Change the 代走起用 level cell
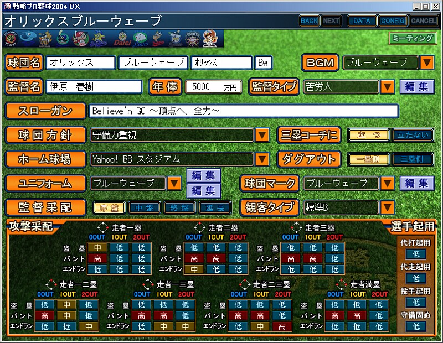The width and height of the screenshot is (443, 343). (x=416, y=278)
